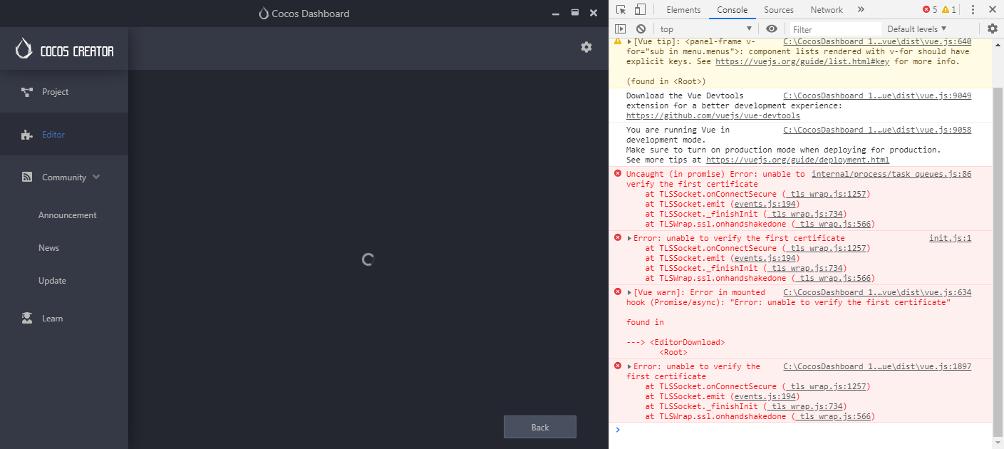The width and height of the screenshot is (1004, 449).
Task: Toggle device toolbar in DevTools
Action: [640, 10]
